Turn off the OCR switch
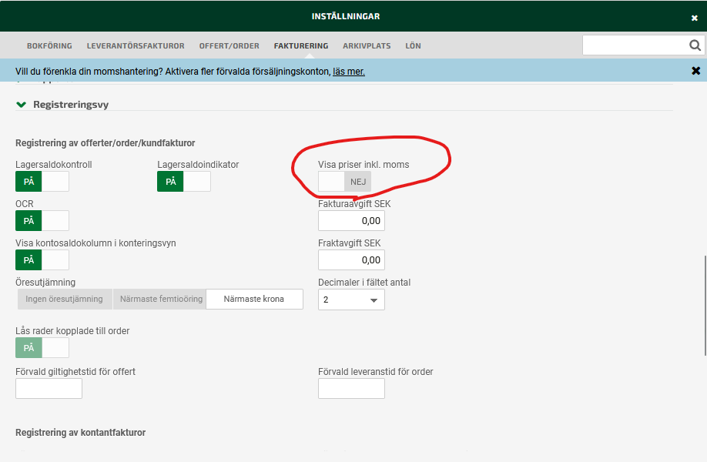 [x=42, y=221]
